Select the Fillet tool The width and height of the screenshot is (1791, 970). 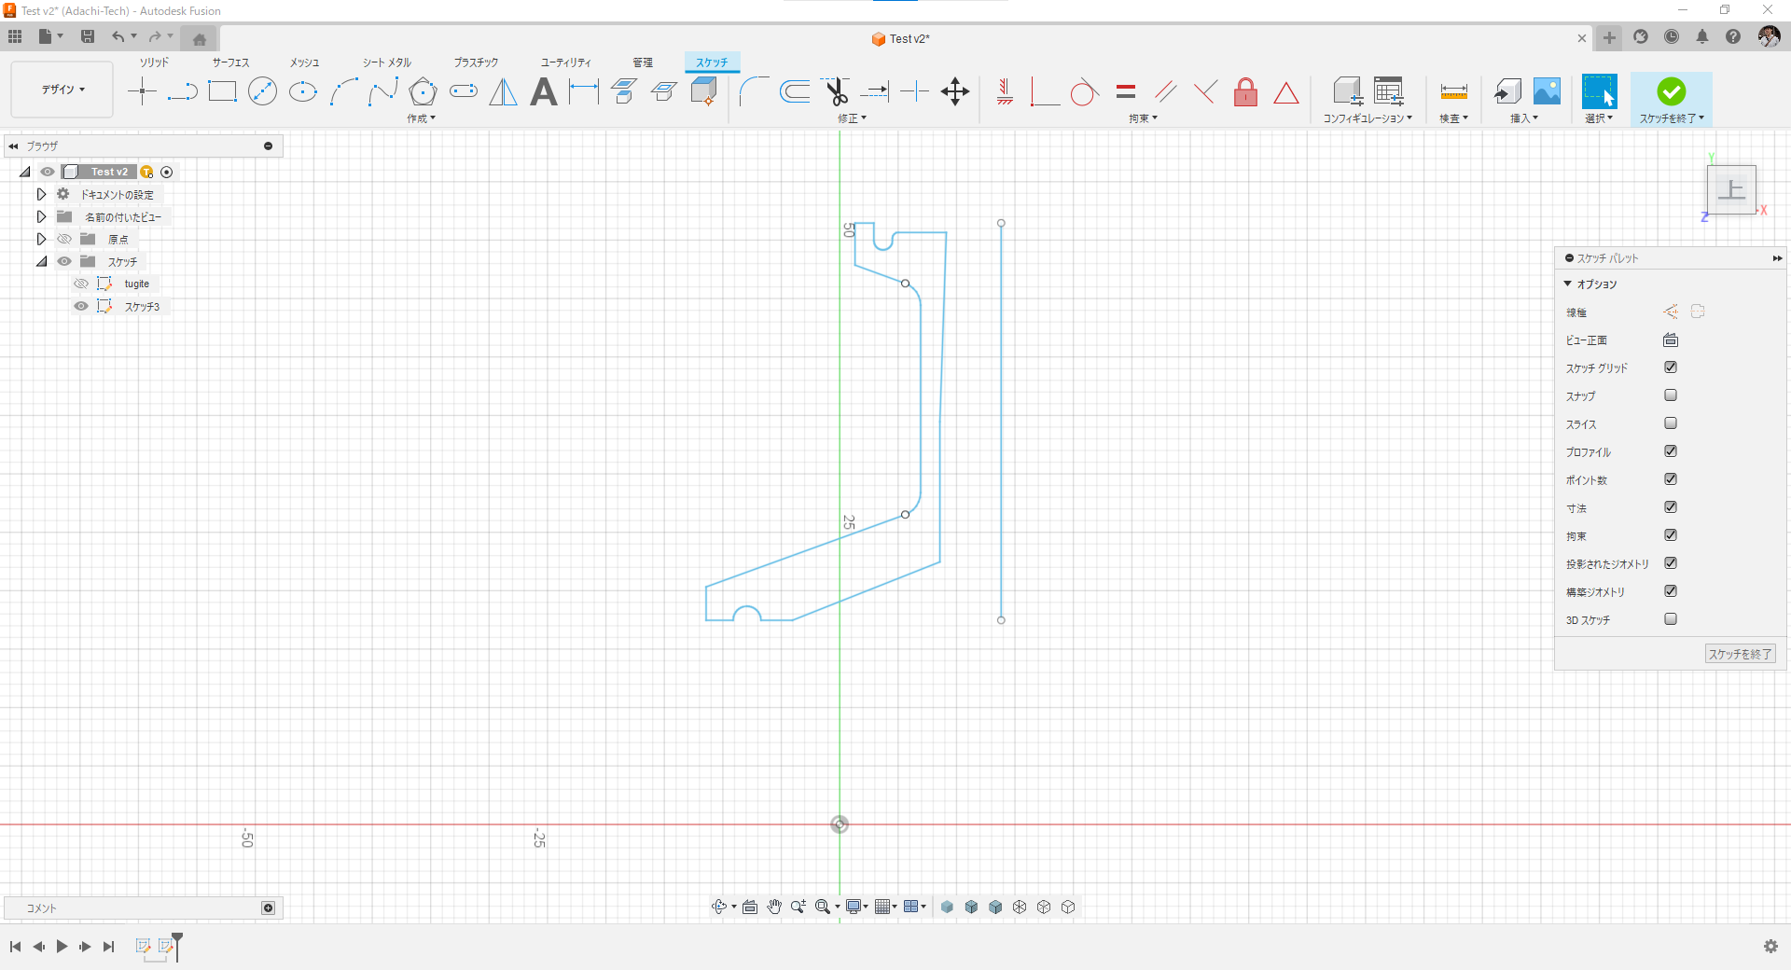pos(754,91)
